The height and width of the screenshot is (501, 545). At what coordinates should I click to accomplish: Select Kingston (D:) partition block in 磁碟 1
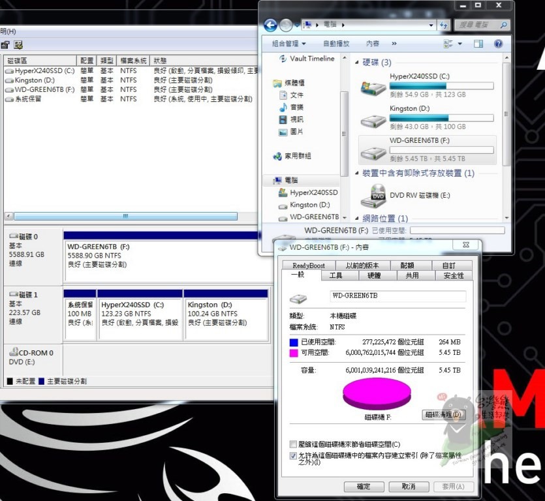226,315
